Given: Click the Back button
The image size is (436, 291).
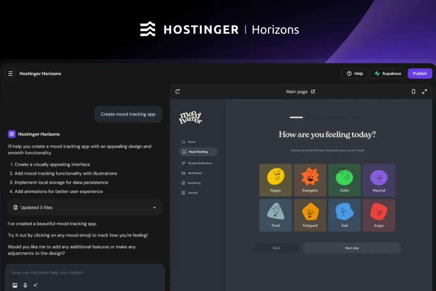Looking at the screenshot, I should tap(276, 248).
